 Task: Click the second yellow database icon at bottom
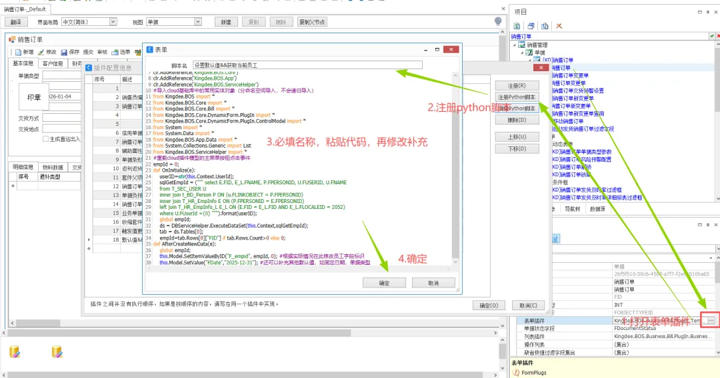[x=57, y=351]
